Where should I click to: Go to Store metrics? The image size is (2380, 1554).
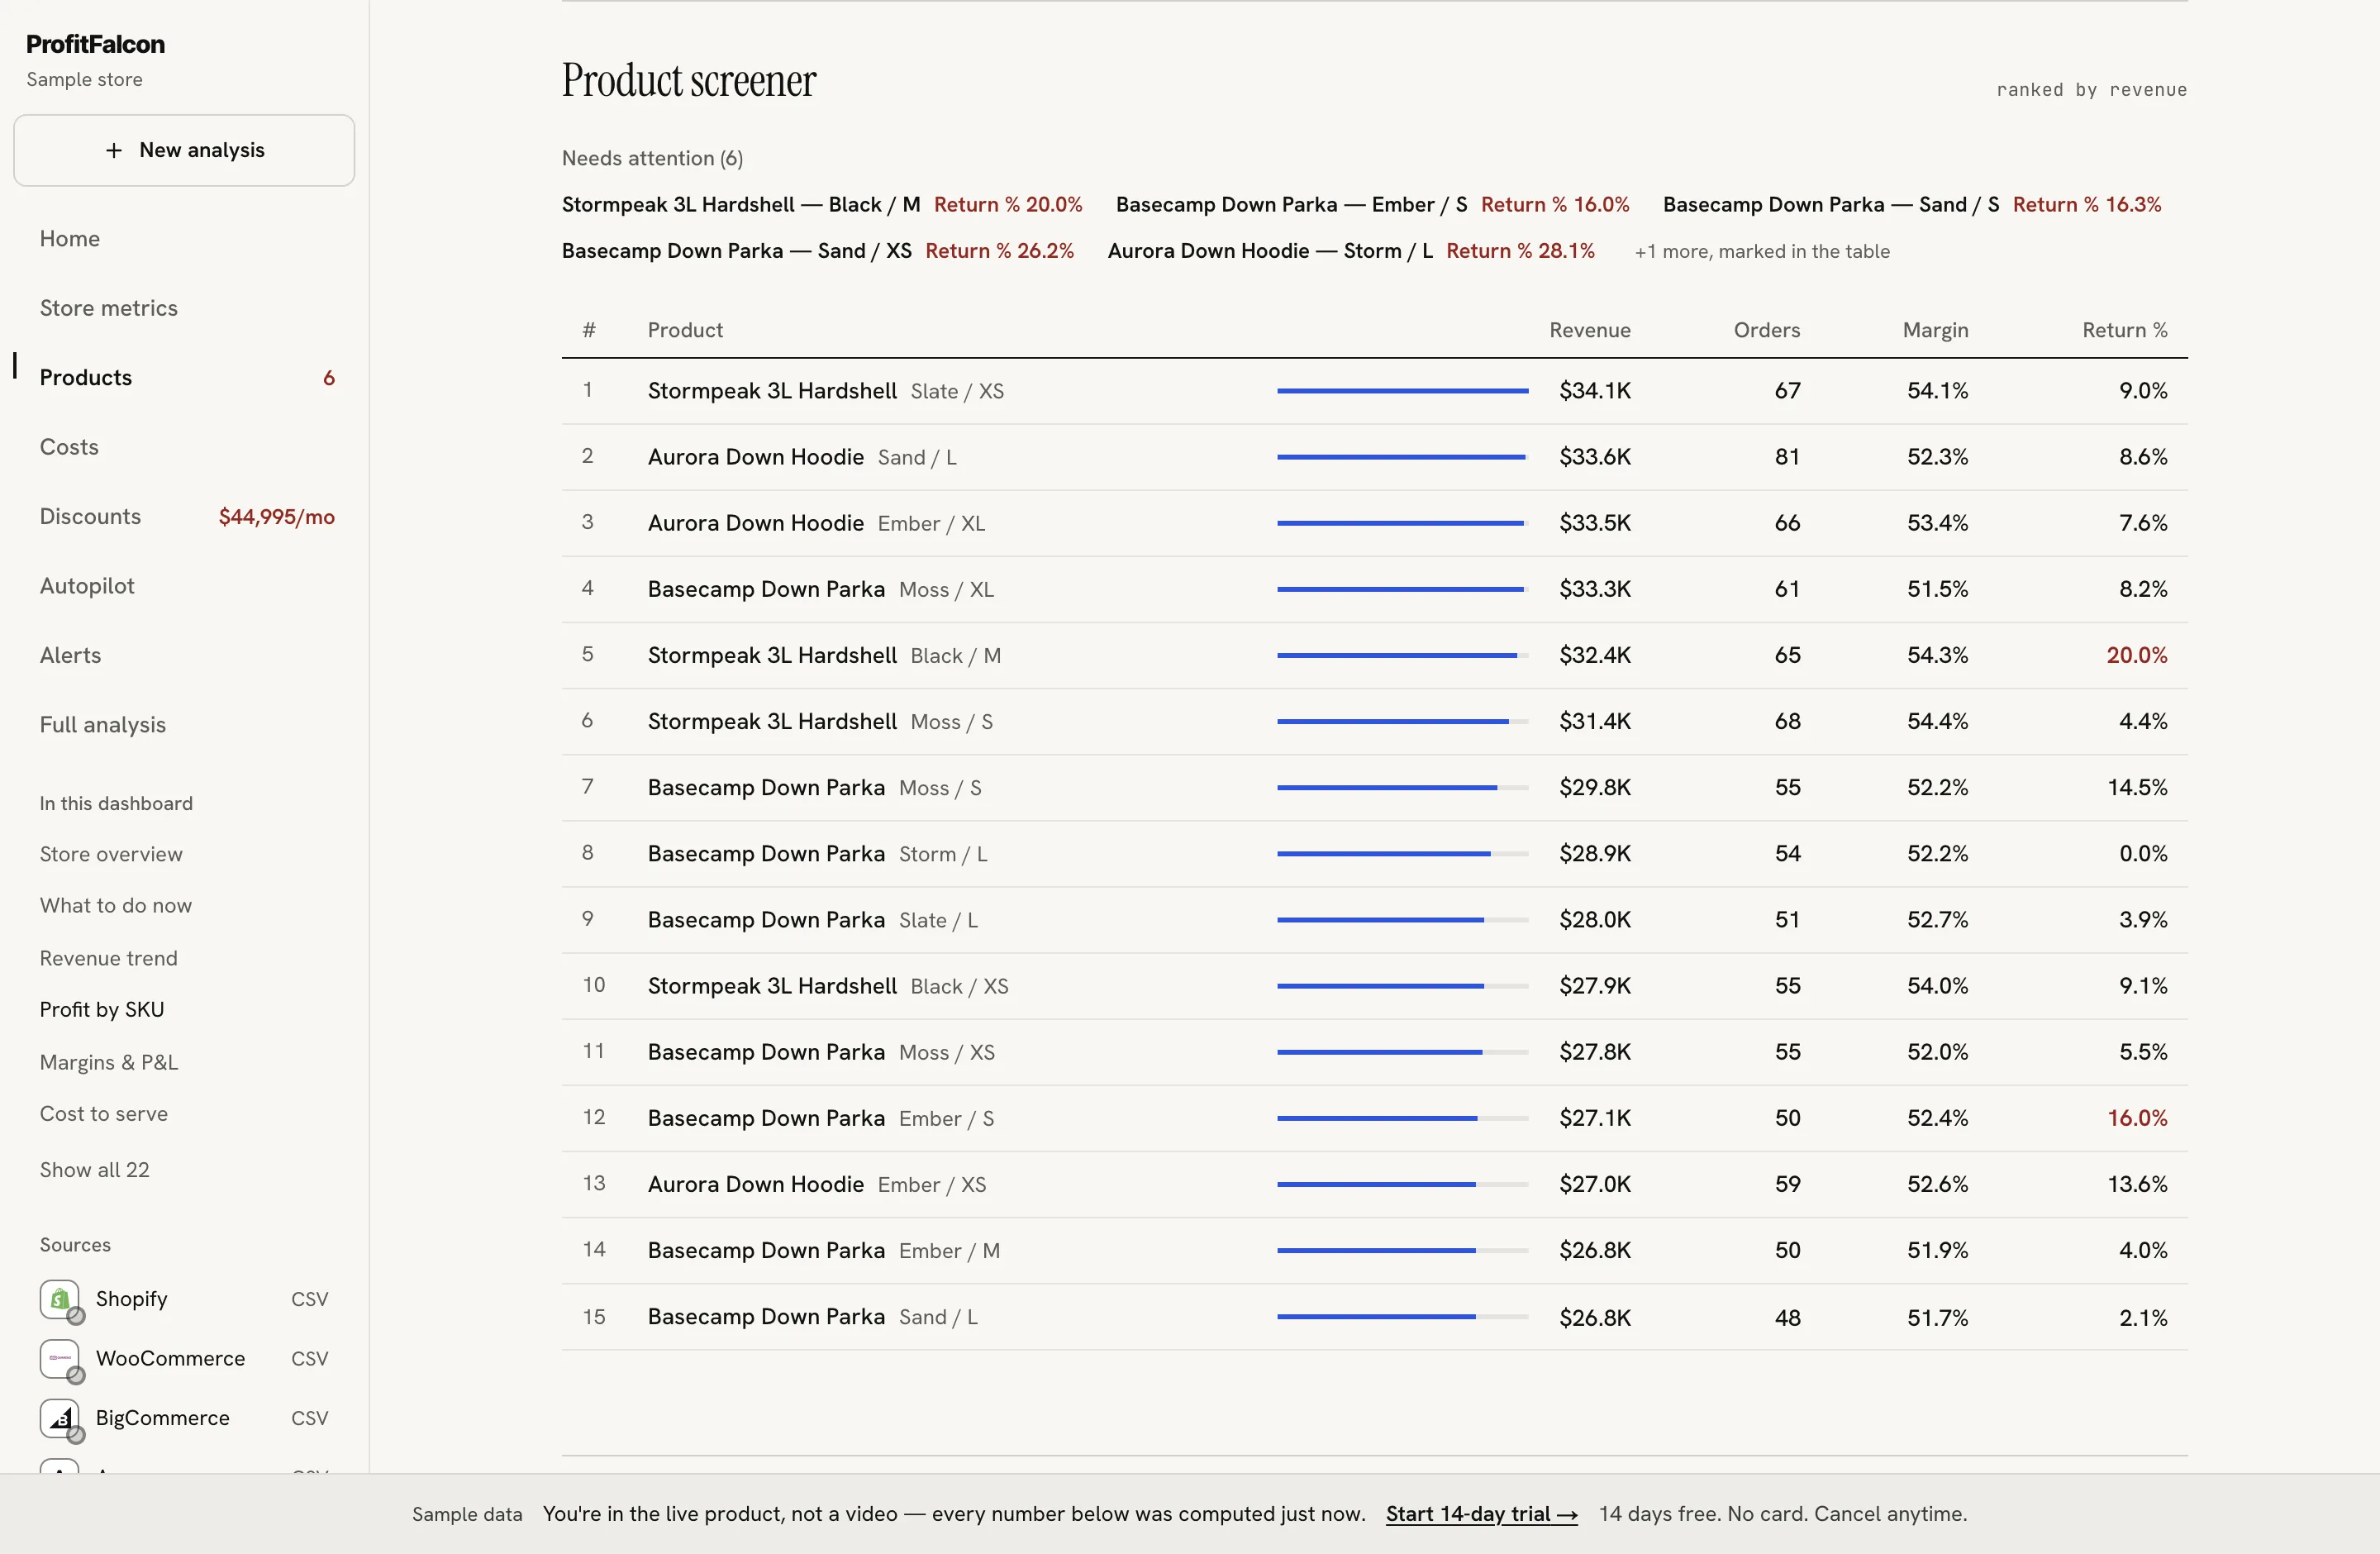109,308
